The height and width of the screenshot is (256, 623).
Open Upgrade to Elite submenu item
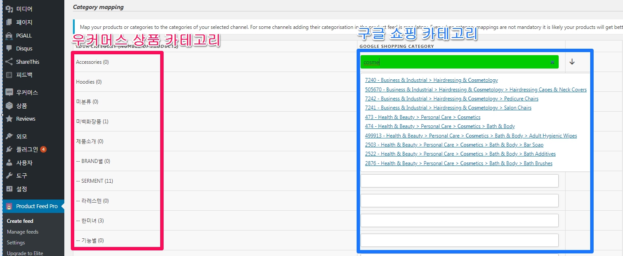[x=25, y=253]
